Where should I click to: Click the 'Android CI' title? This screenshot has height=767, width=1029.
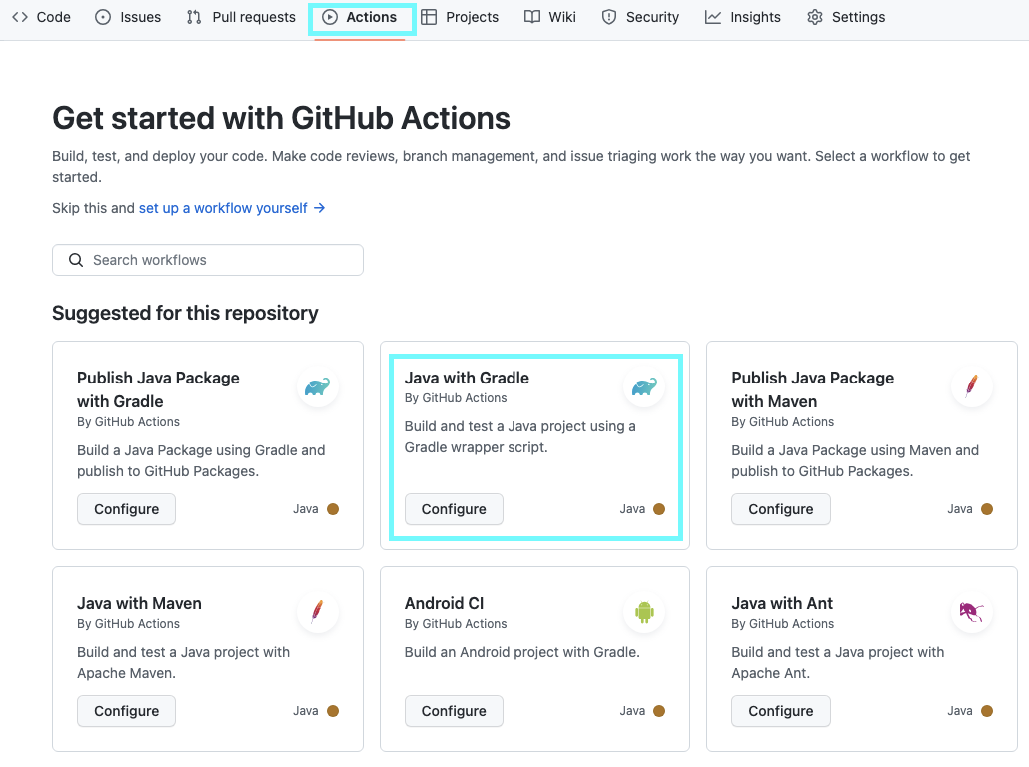(x=444, y=603)
